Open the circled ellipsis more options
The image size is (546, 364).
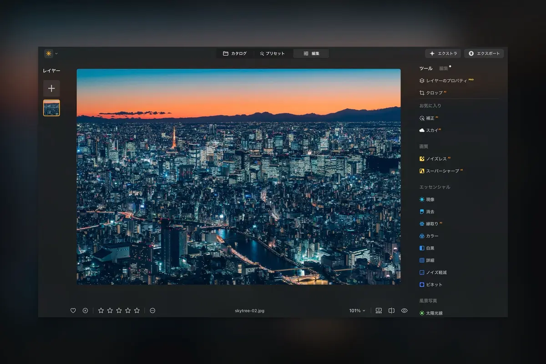click(x=152, y=311)
